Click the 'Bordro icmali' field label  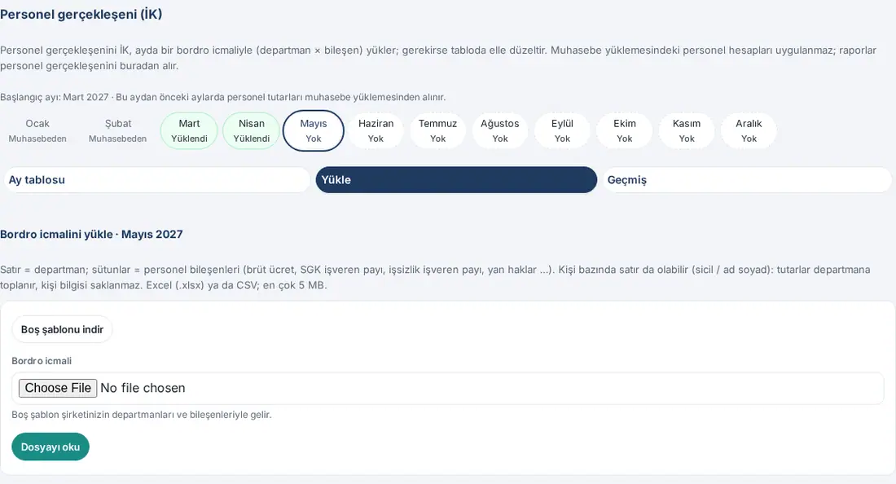[42, 361]
